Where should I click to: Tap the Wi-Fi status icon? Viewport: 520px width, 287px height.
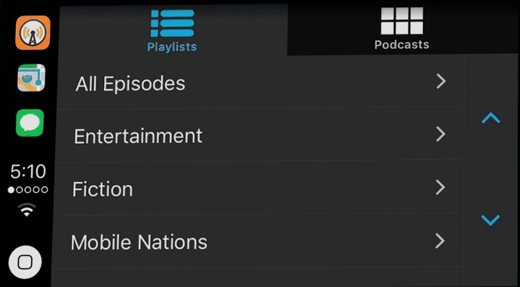27,210
